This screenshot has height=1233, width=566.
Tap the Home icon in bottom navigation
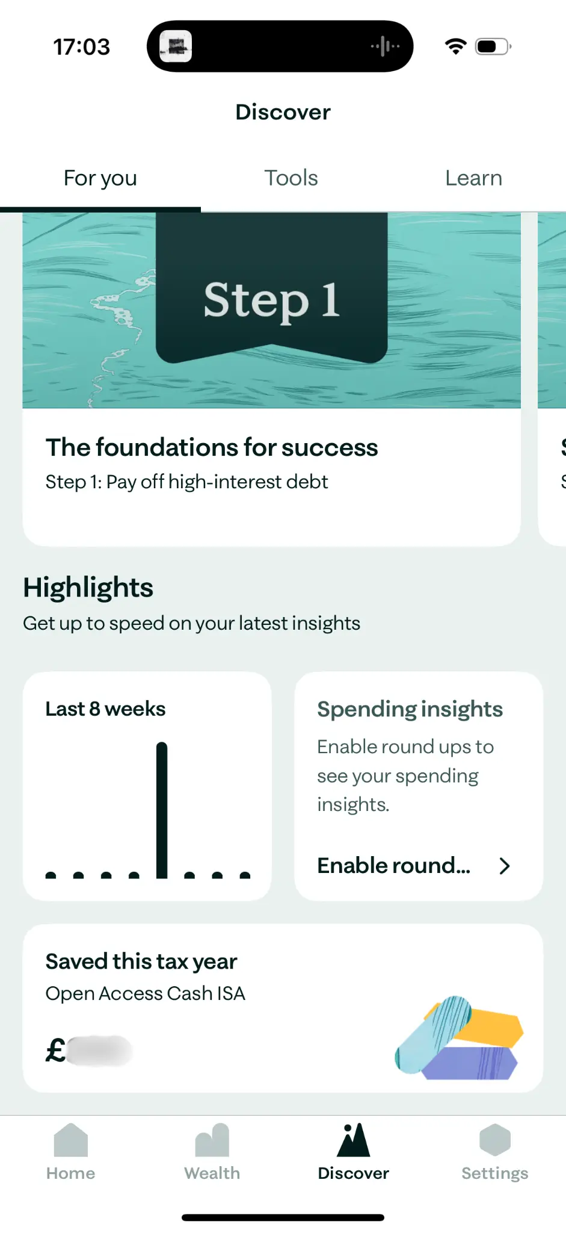click(70, 1140)
